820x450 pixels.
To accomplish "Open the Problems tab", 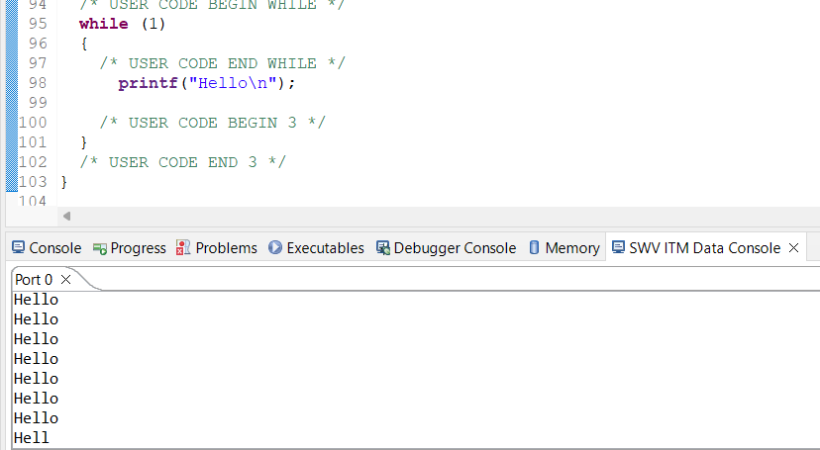I will tap(217, 248).
